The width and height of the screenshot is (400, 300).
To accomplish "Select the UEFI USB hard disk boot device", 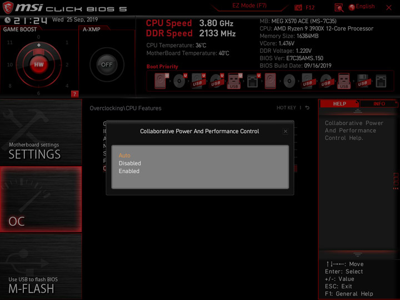I will click(198, 81).
